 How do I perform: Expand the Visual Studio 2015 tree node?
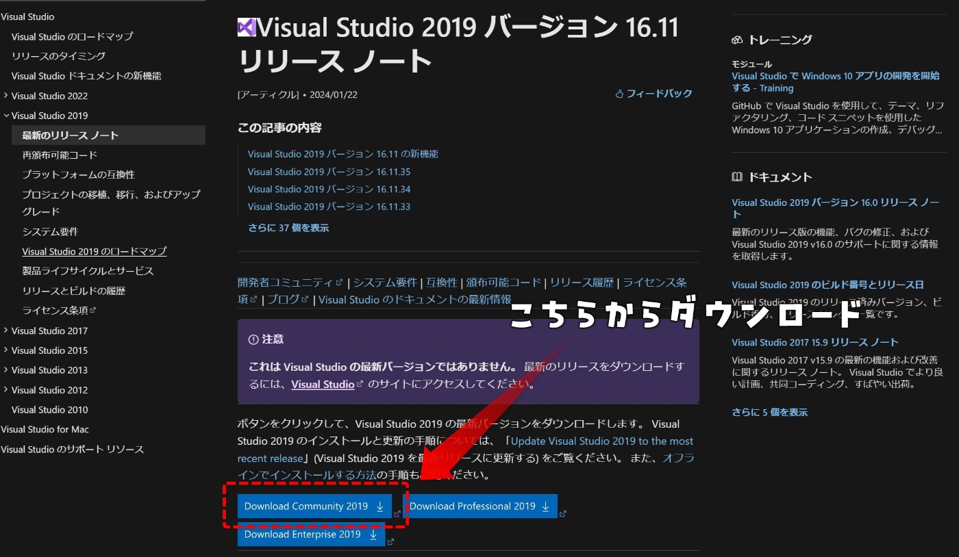tap(6, 350)
